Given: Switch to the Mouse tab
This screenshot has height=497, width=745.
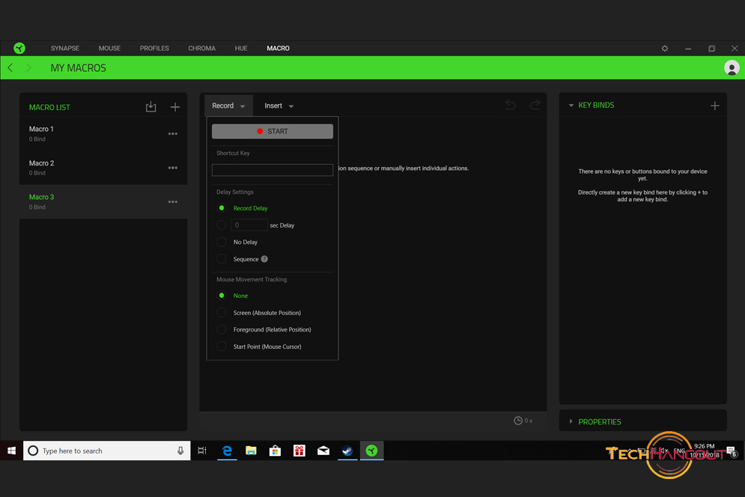Looking at the screenshot, I should pyautogui.click(x=109, y=49).
